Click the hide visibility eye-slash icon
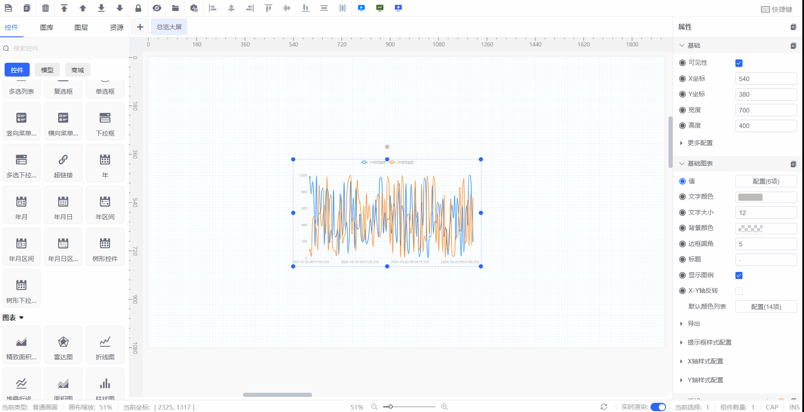The height and width of the screenshot is (412, 804). coord(157,8)
